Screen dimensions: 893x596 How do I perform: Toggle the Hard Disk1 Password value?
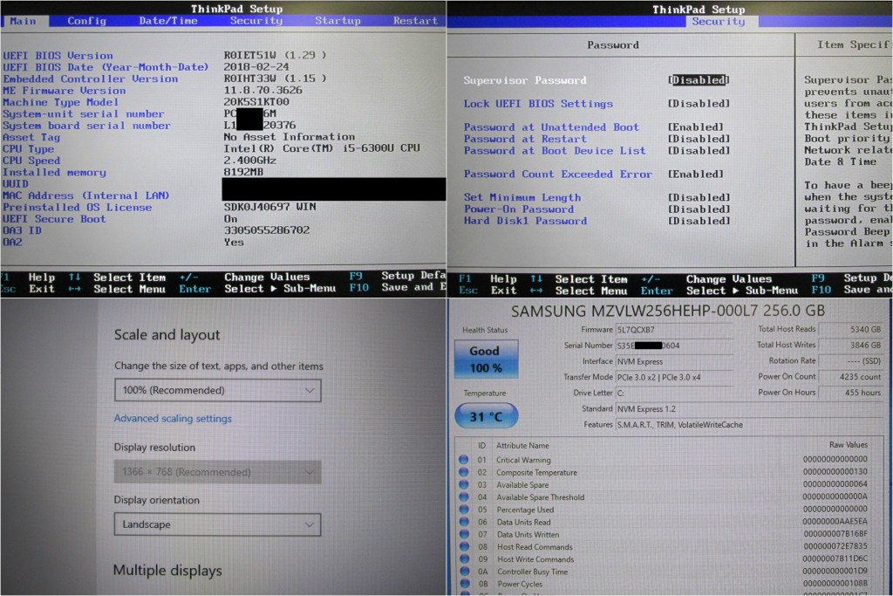click(x=699, y=221)
